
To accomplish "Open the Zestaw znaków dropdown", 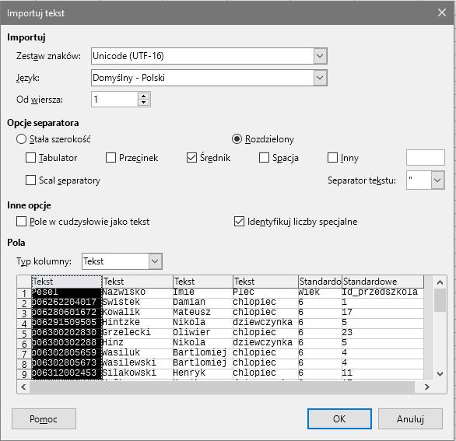I will point(320,56).
